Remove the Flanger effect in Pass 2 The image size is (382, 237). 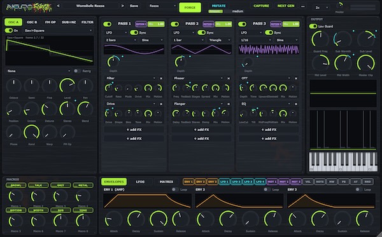tap(229, 104)
